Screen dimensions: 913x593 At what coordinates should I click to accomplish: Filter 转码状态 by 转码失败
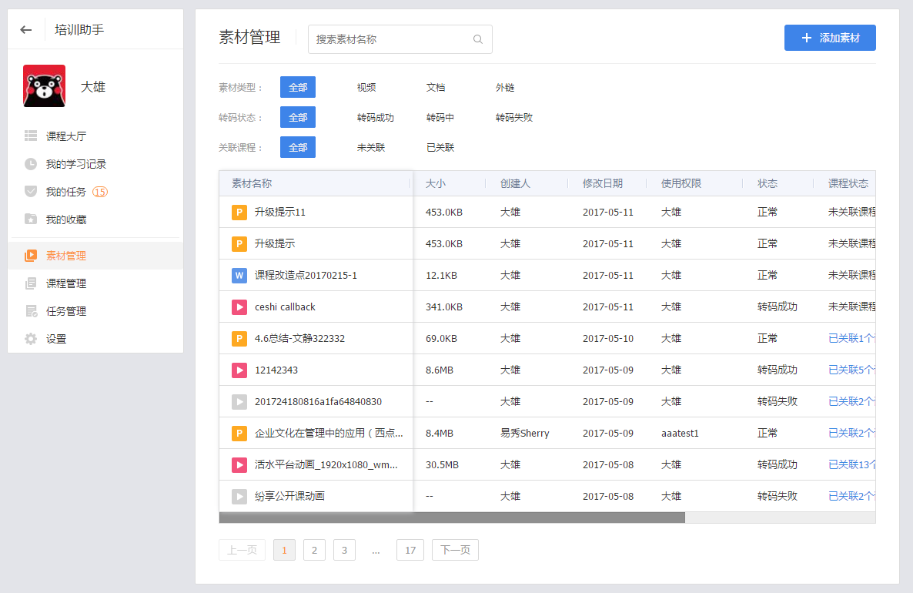(514, 118)
